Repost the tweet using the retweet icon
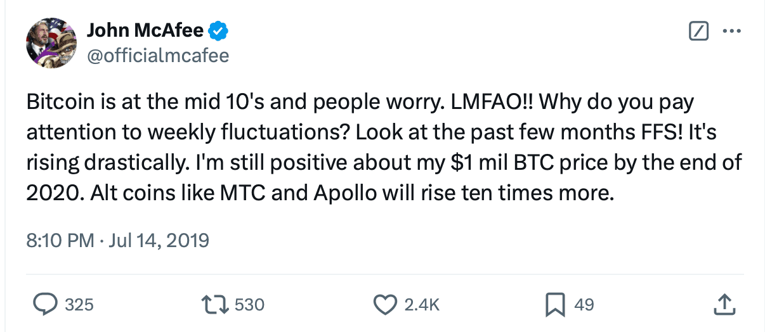 click(x=216, y=305)
